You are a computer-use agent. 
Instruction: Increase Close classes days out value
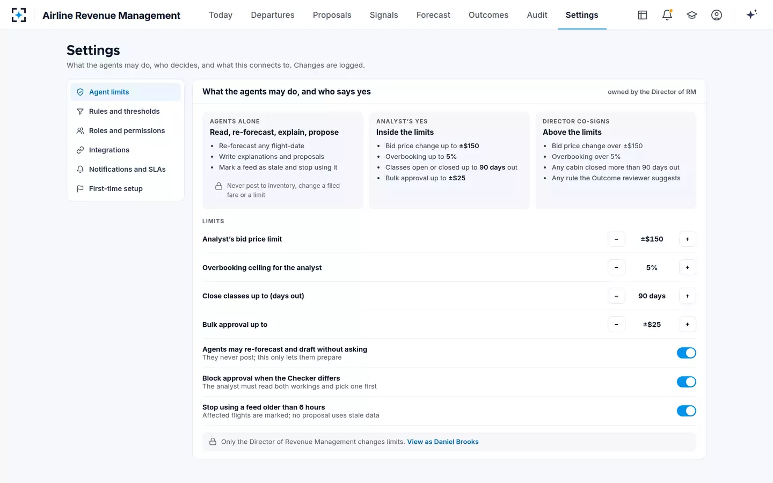click(687, 296)
